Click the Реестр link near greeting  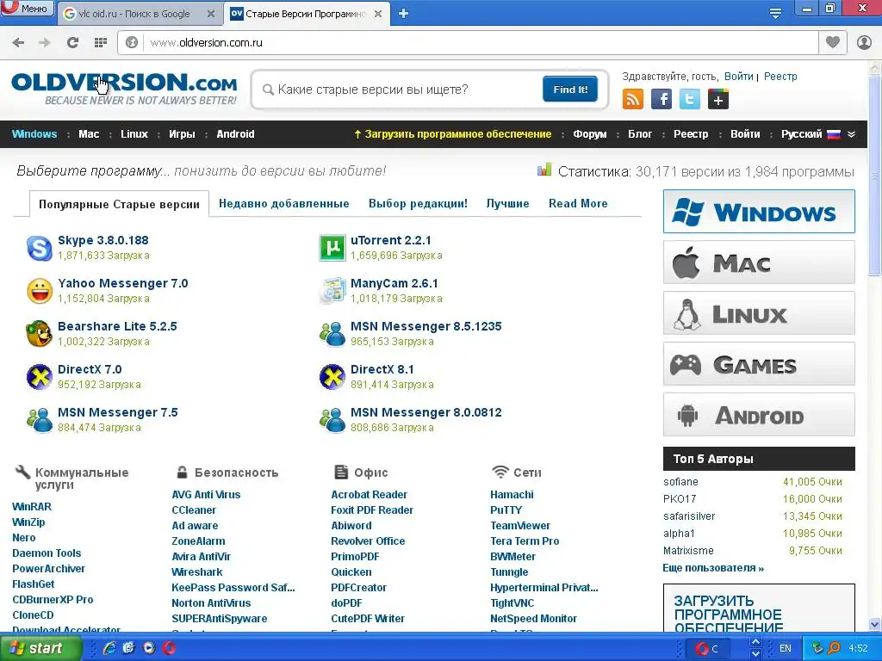coord(780,77)
